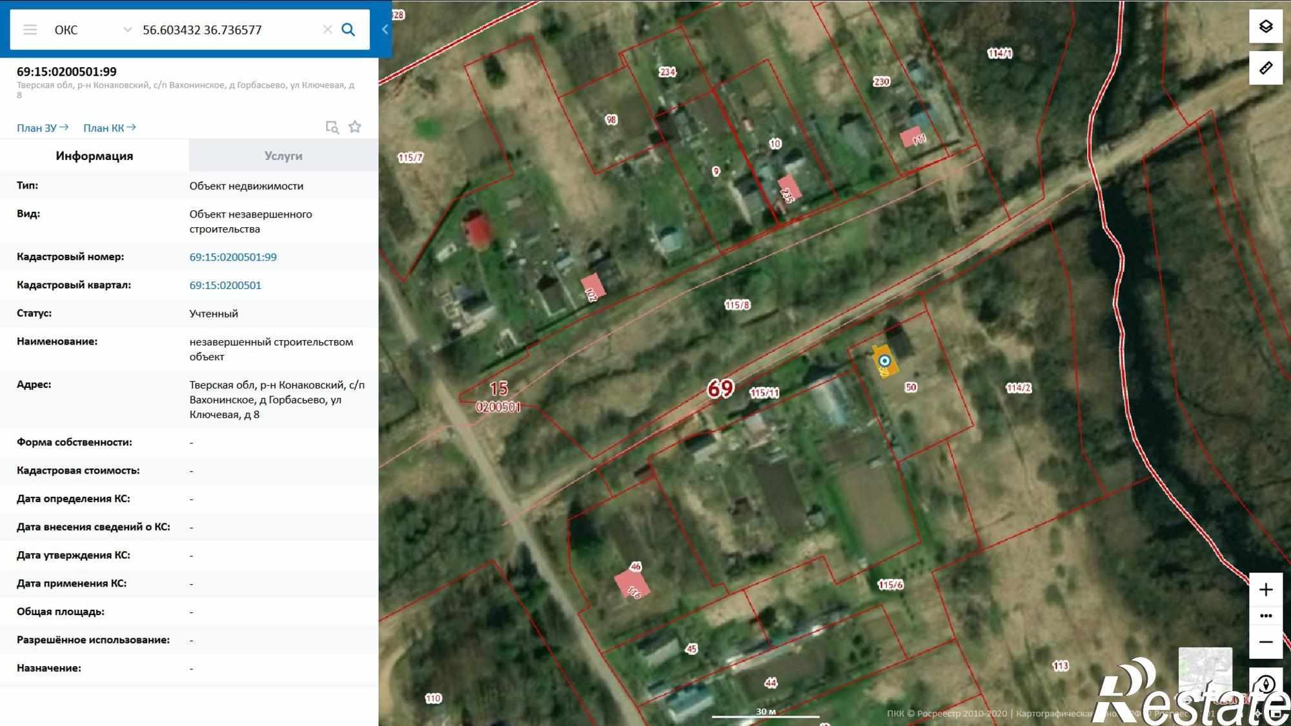
Task: Open the ОКС object type dropdown
Action: coord(93,30)
